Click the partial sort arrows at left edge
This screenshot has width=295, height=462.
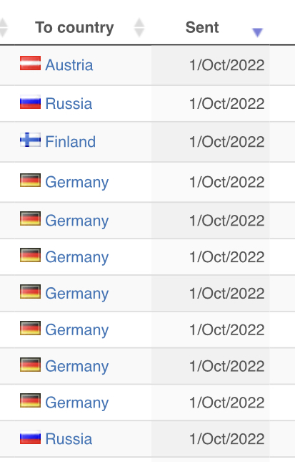point(4,28)
